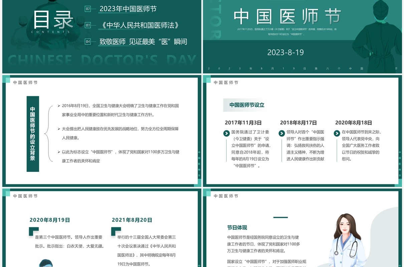Click the CHINESE DOCTOR'S DAY banner text
This screenshot has width=404, height=267.
coord(102,60)
